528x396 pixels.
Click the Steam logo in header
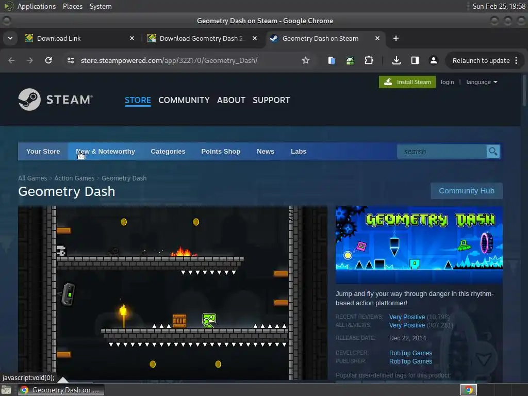tap(56, 100)
